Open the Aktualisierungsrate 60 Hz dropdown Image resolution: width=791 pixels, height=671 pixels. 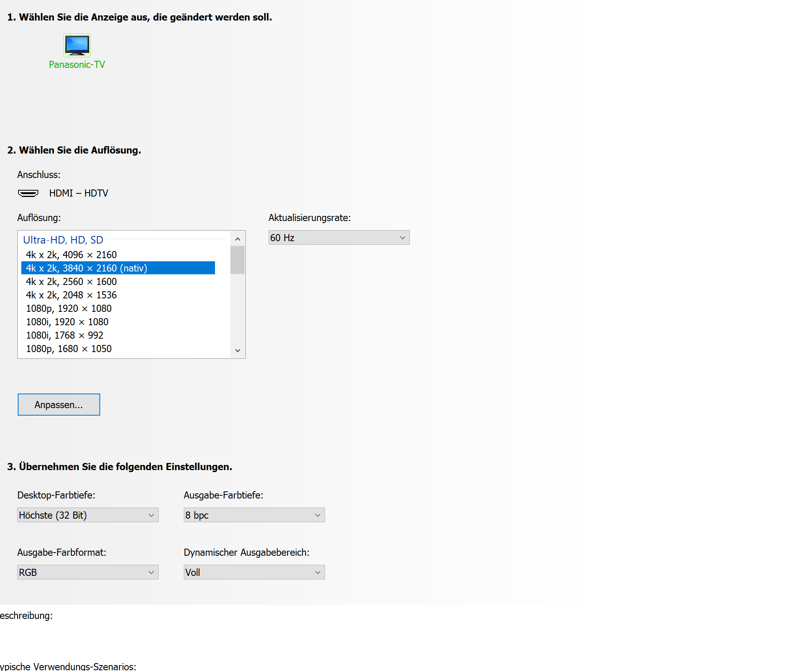(339, 238)
